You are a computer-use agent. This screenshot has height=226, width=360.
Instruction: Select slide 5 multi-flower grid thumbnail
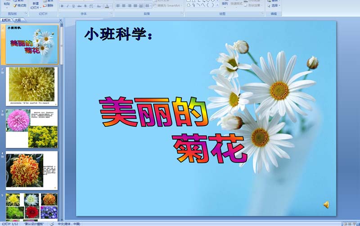pyautogui.click(x=31, y=207)
